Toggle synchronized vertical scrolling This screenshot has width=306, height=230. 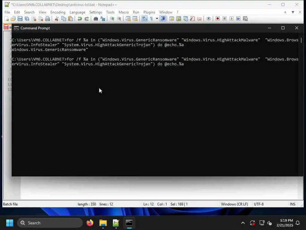pyautogui.click(x=128, y=19)
